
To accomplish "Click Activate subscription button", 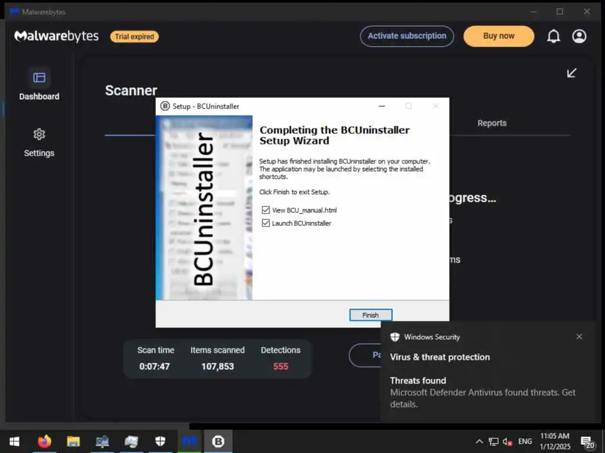I will 406,36.
